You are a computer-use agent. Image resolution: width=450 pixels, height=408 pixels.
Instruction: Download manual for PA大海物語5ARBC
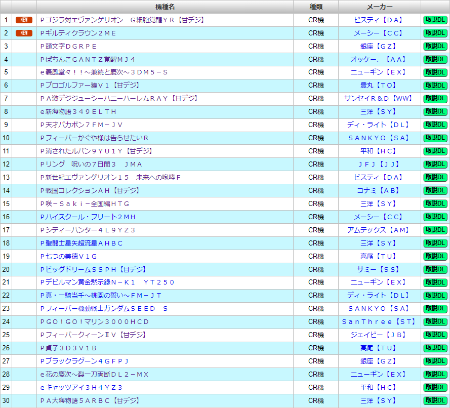[435, 401]
